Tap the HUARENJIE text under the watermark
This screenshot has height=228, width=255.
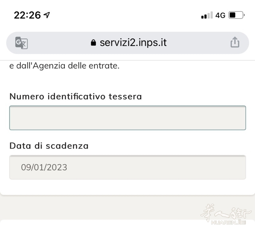[228, 222]
